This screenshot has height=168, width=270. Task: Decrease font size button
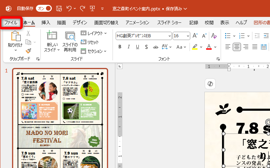(x=204, y=36)
